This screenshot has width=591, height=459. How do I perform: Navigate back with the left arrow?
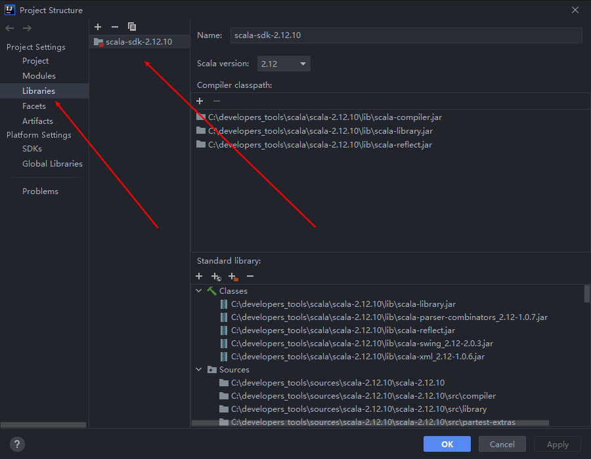tap(10, 28)
